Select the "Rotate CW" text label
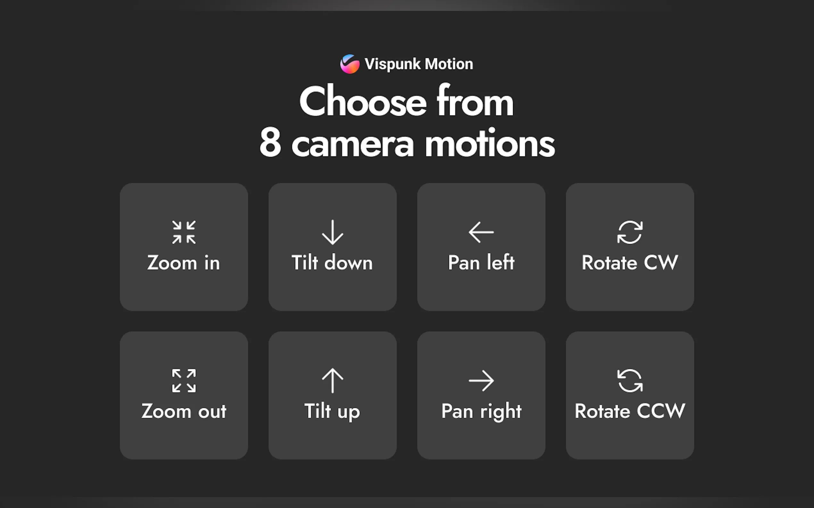814x508 pixels. 630,262
